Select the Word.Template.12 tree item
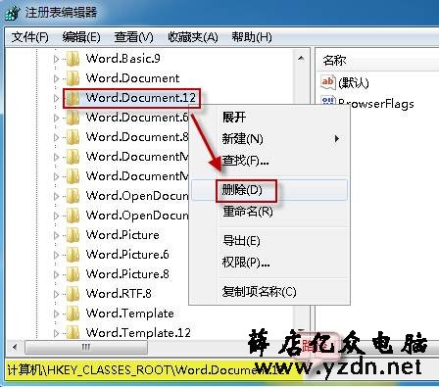 pyautogui.click(x=138, y=333)
